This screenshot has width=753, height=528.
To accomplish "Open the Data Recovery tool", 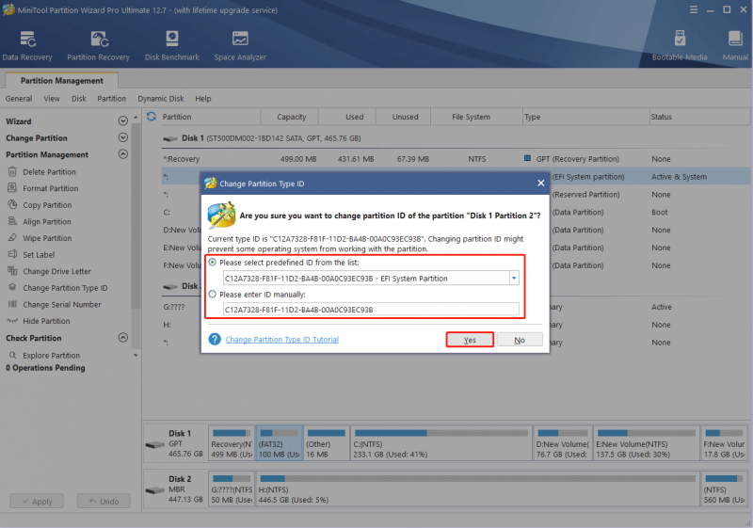I will click(27, 46).
